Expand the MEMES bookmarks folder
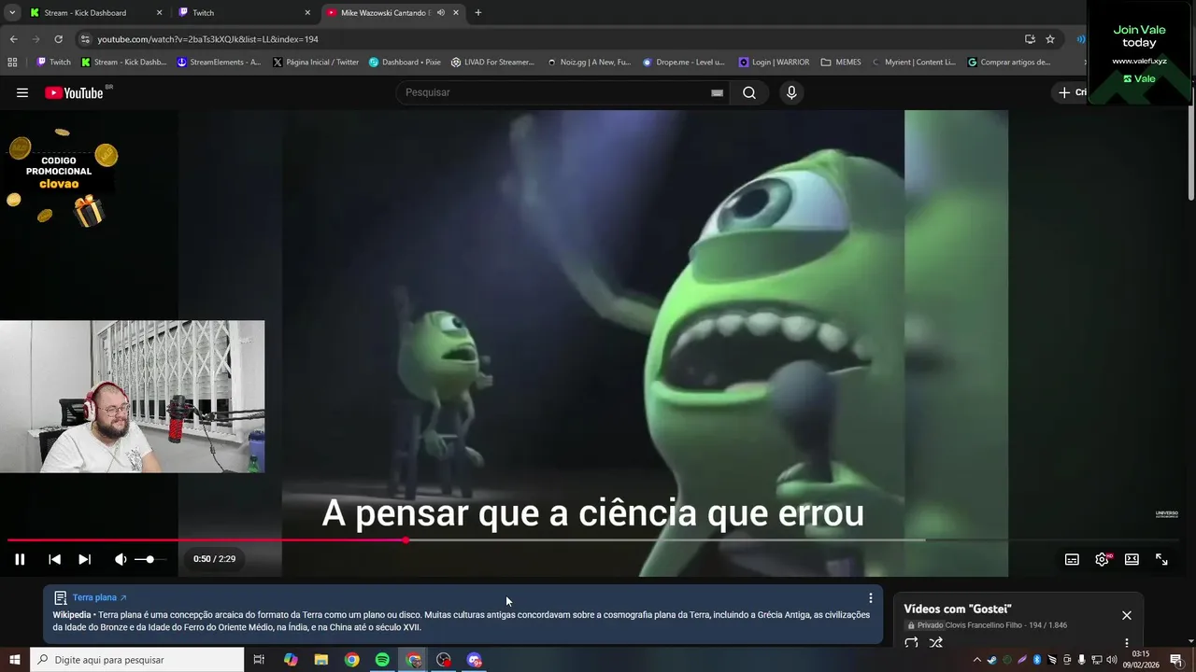Screen dimensions: 1196x672 click(x=841, y=63)
